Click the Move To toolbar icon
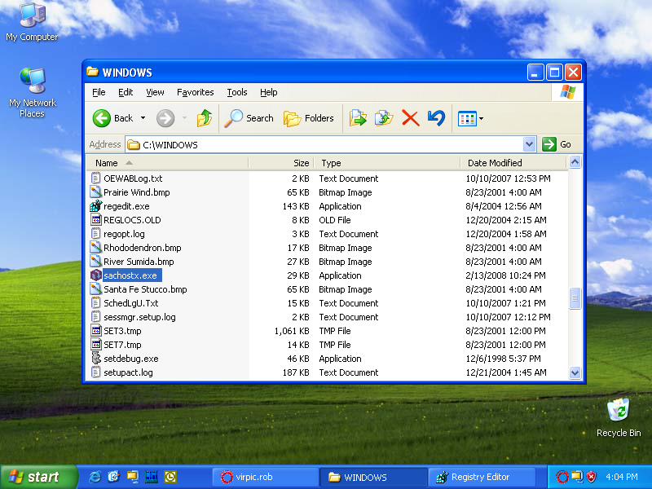The height and width of the screenshot is (489, 652). (x=358, y=118)
